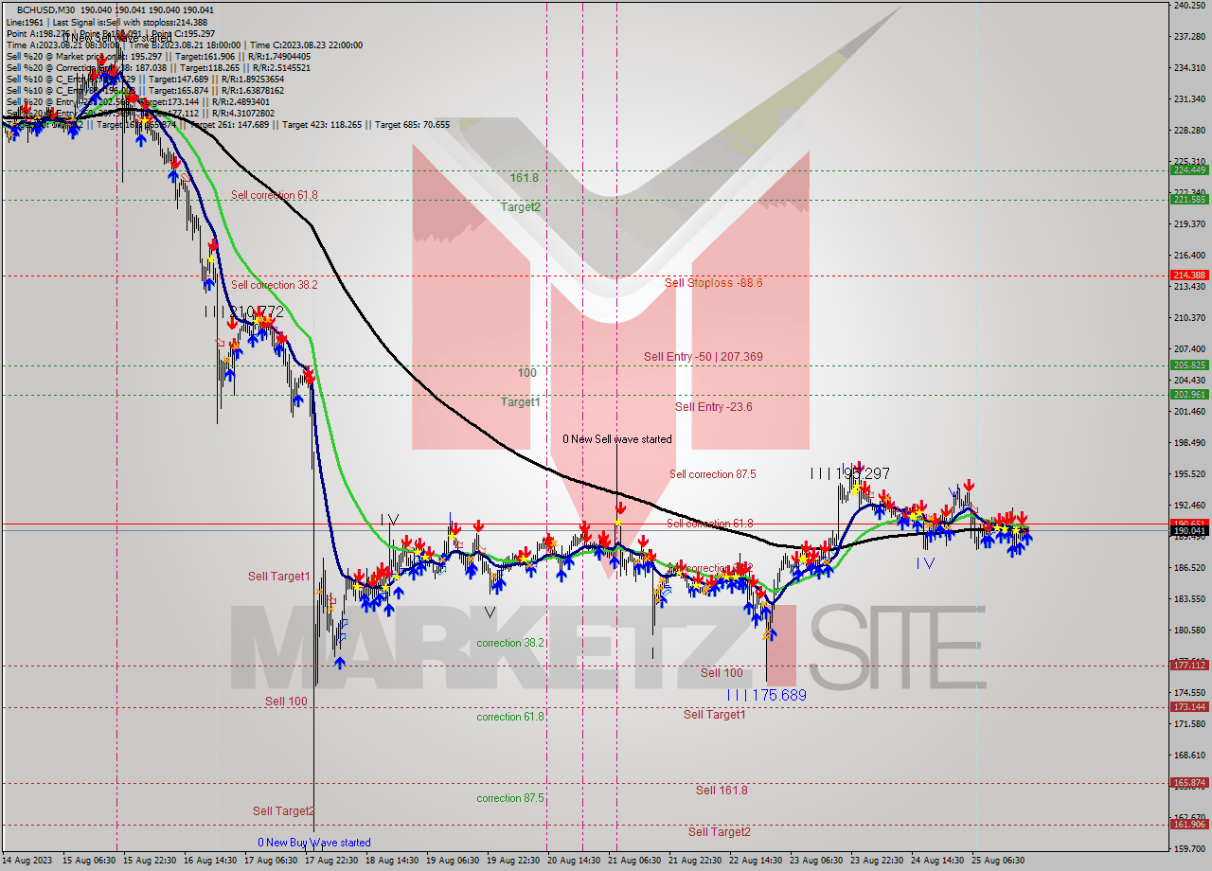The image size is (1212, 871).
Task: Click the 'Sell 161.8' label
Action: [x=722, y=791]
